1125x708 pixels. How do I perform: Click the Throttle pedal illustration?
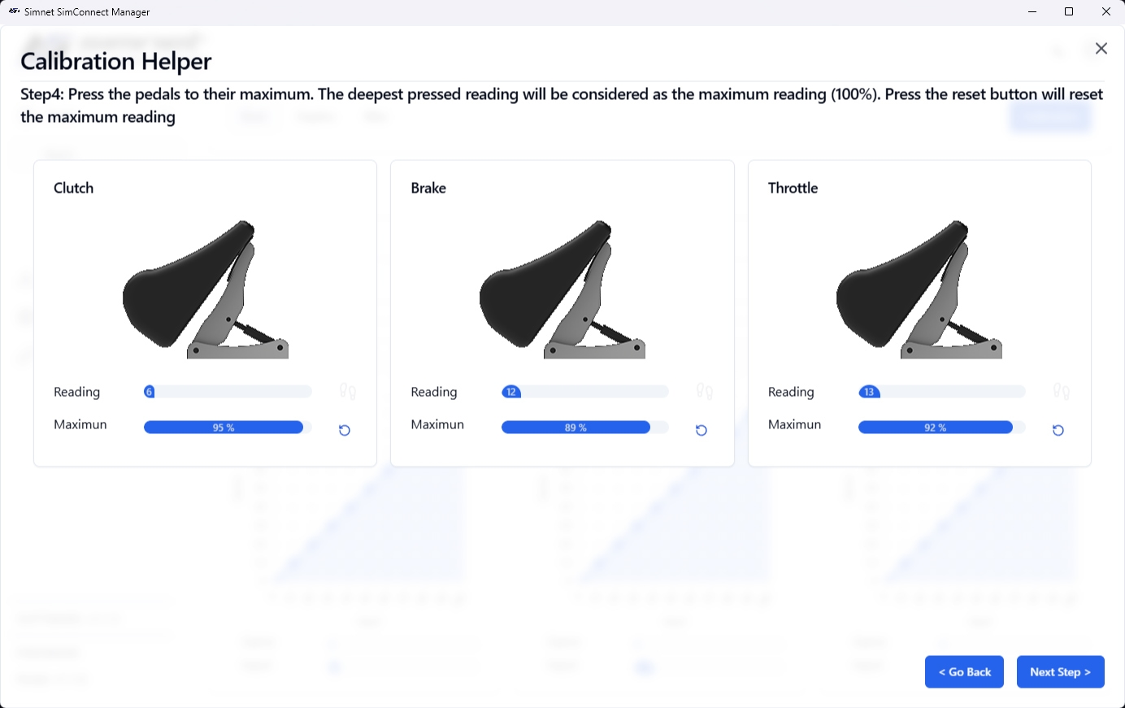click(x=919, y=289)
